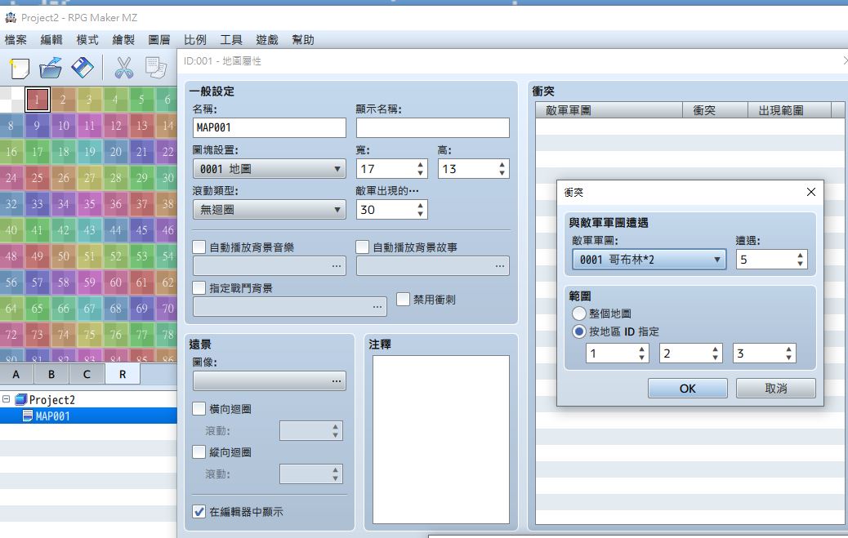Open the 滾動類型 dropdown
Screen dimensions: 848x538
tap(270, 209)
